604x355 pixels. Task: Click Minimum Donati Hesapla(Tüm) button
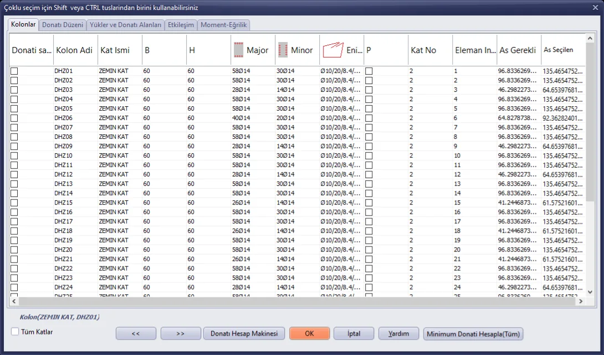coord(473,333)
